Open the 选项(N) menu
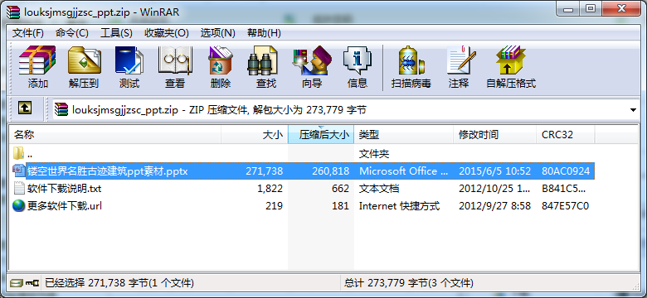The width and height of the screenshot is (647, 298). [218, 33]
